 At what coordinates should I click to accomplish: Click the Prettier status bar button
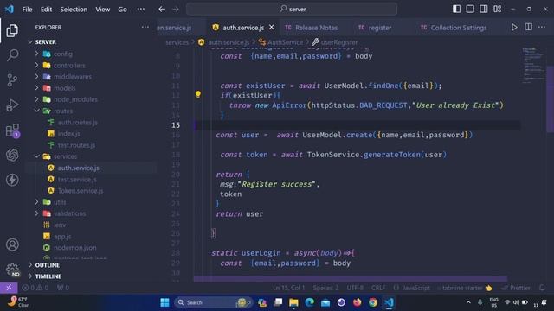click(x=516, y=288)
